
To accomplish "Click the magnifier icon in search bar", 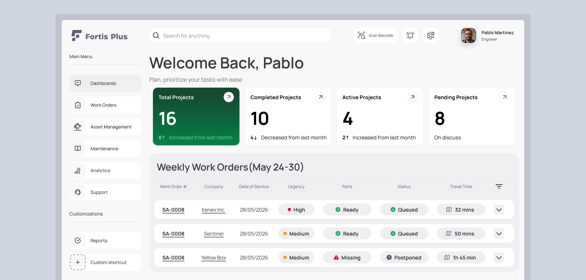I will (x=156, y=35).
